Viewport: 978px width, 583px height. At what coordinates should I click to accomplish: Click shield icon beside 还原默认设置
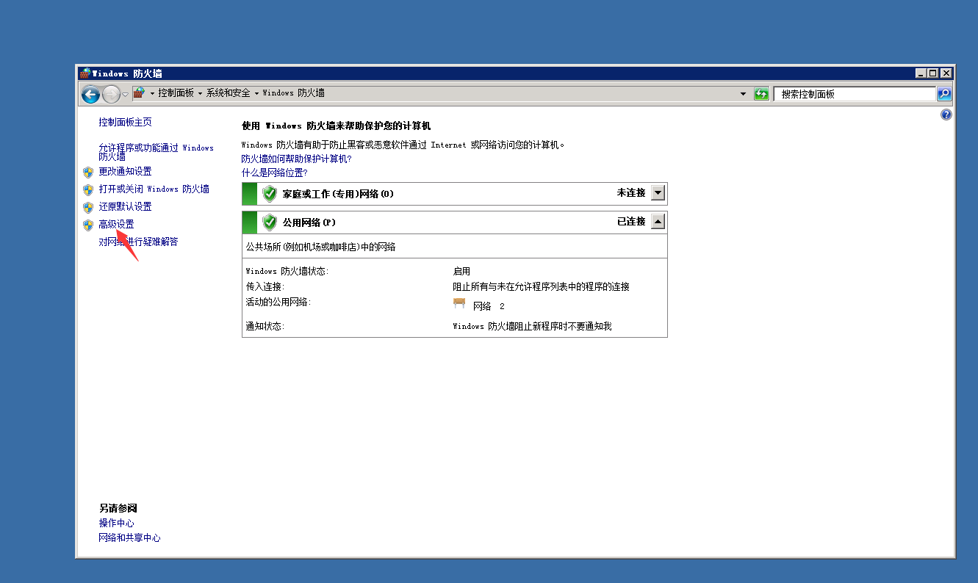(x=88, y=207)
